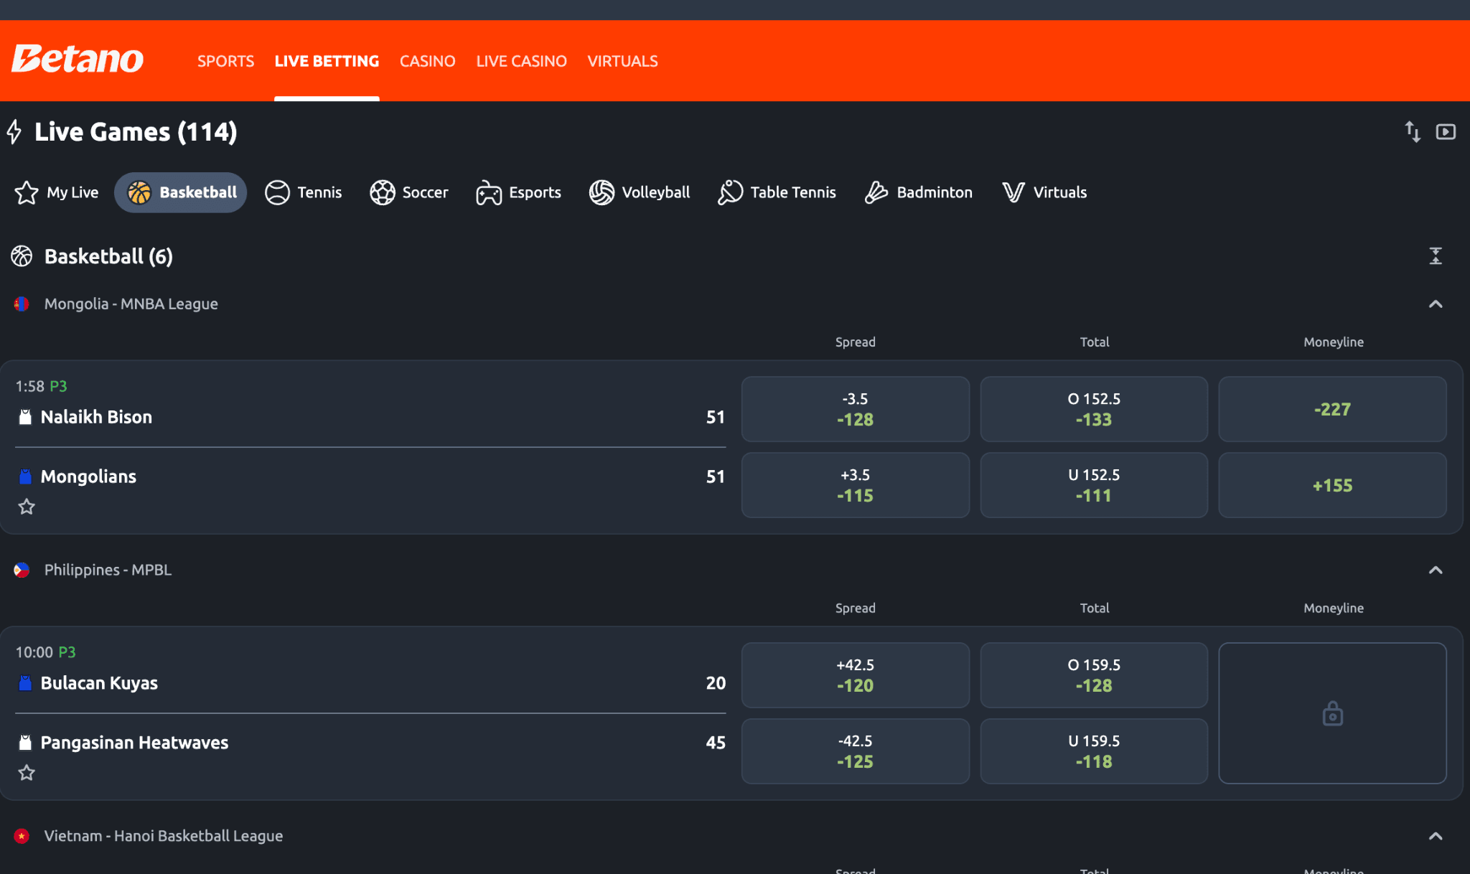Open My Live favorites filter

click(x=56, y=192)
